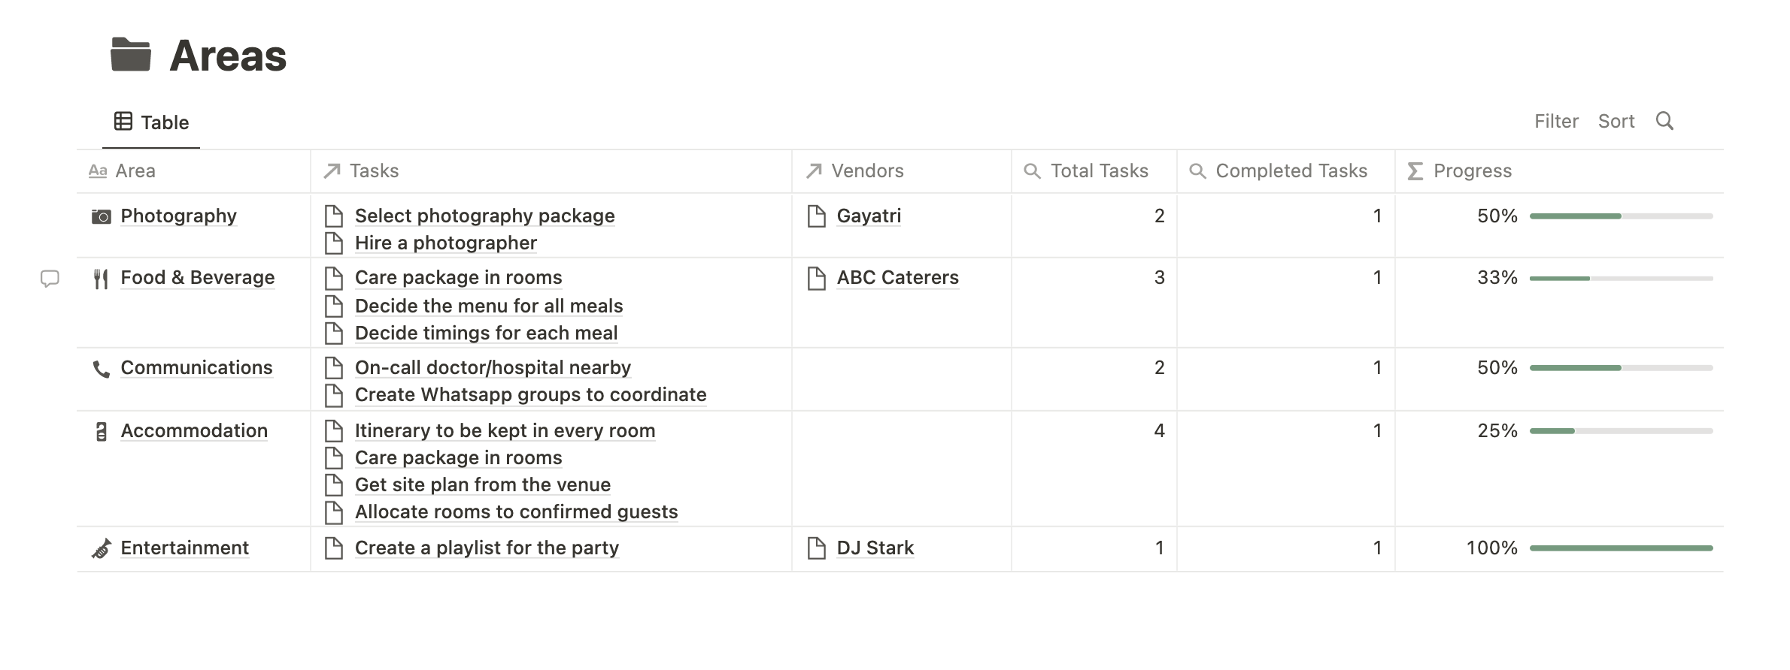The height and width of the screenshot is (670, 1790).
Task: Open the ABC Caterers vendor page
Action: pyautogui.click(x=898, y=278)
